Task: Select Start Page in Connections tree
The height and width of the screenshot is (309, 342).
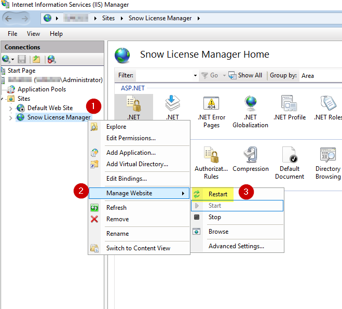Action: 21,71
